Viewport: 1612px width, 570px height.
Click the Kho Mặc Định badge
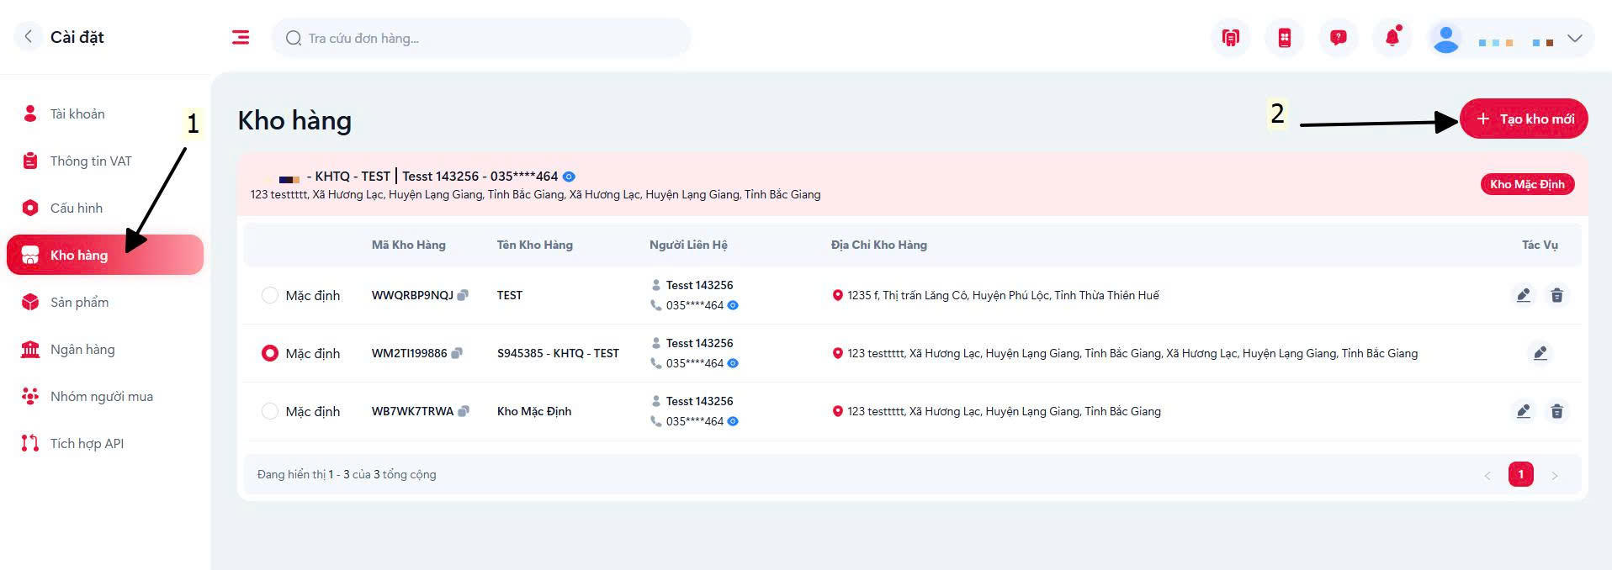[1527, 184]
